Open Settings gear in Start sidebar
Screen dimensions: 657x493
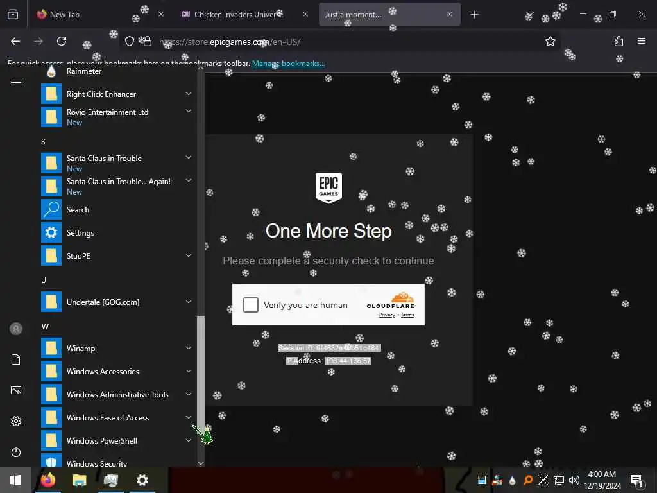[16, 421]
